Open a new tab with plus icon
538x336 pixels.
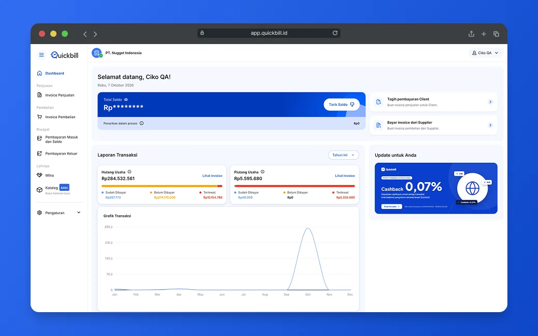pyautogui.click(x=484, y=34)
